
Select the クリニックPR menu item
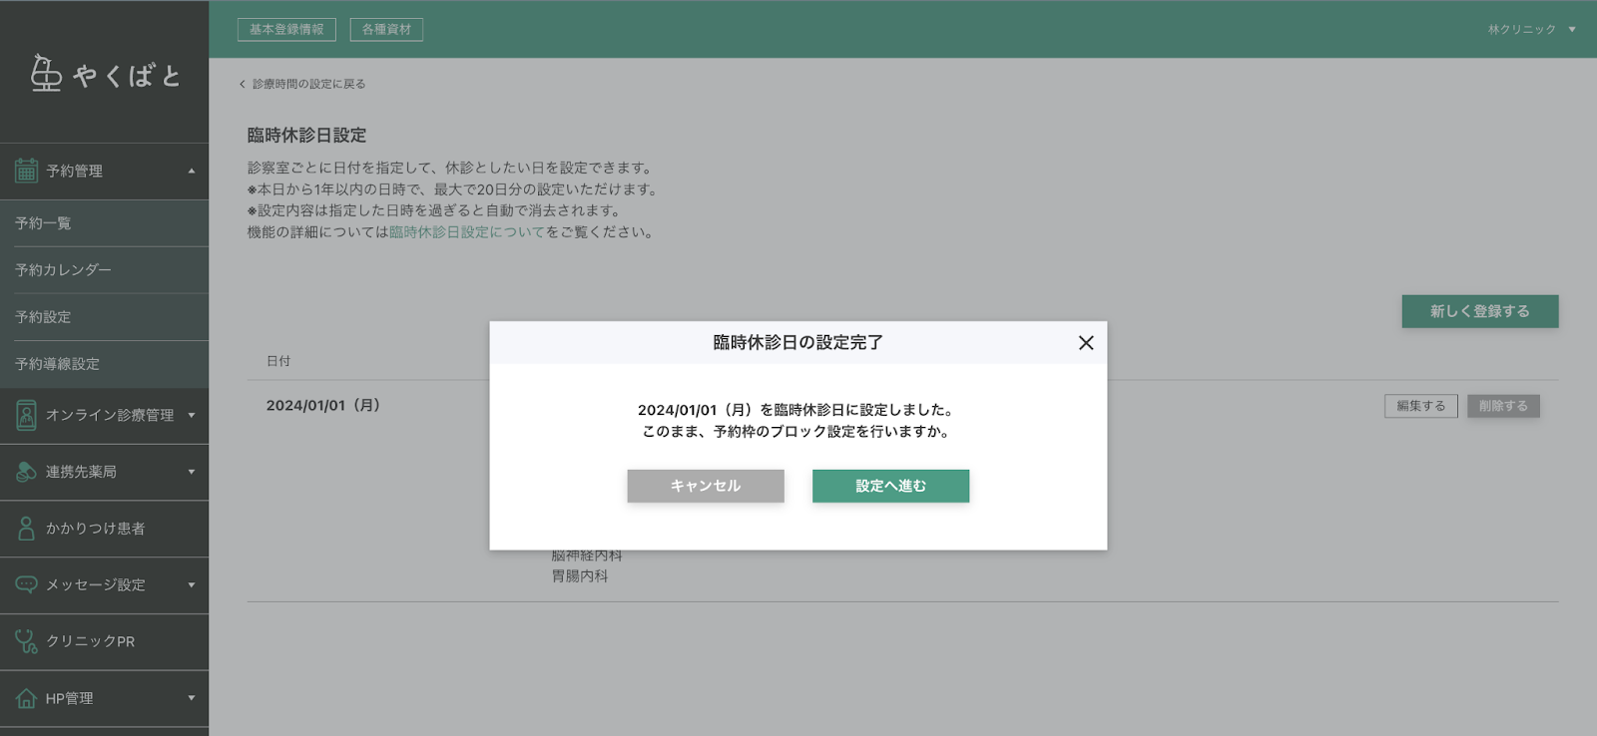[x=105, y=641]
